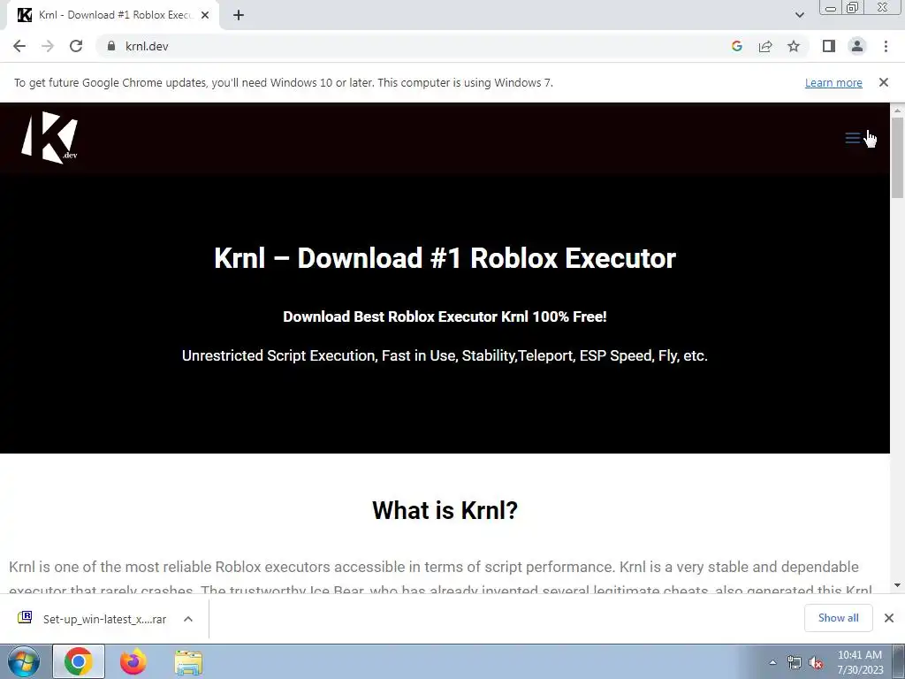This screenshot has height=679, width=905.
Task: Open Windows Explorer from the taskbar
Action: [188, 663]
